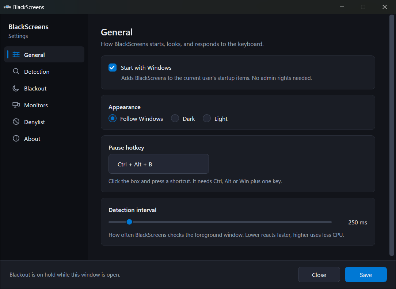Click the vertical scrollbar on the right
The image size is (396, 289).
(392, 135)
